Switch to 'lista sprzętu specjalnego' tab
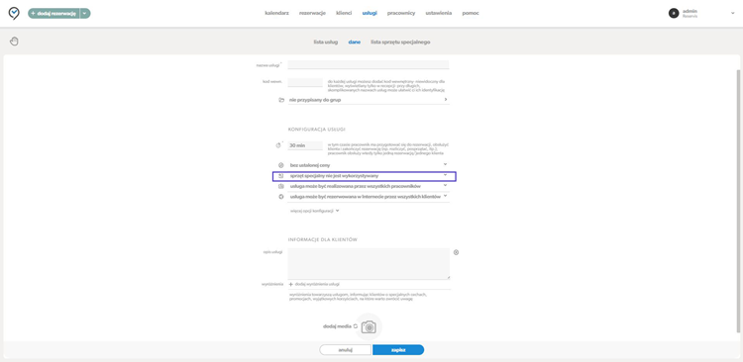The width and height of the screenshot is (743, 362). coord(400,43)
